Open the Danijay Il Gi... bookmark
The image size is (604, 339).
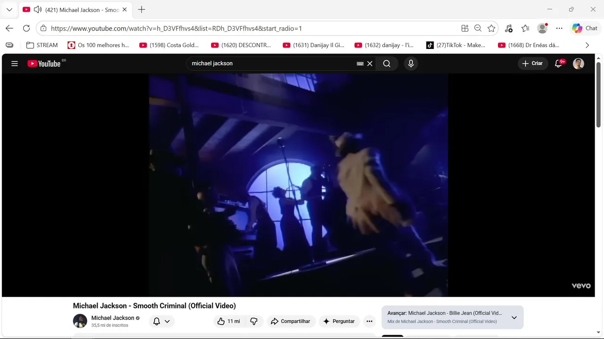(x=313, y=45)
